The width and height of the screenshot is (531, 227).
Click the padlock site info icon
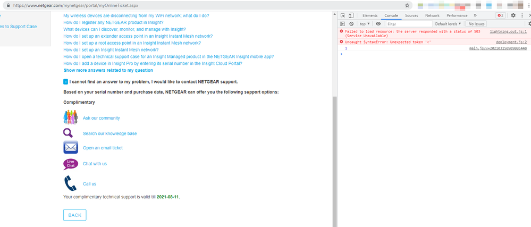coord(9,5)
